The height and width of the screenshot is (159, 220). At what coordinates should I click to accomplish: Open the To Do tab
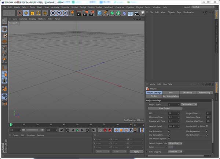(154, 96)
